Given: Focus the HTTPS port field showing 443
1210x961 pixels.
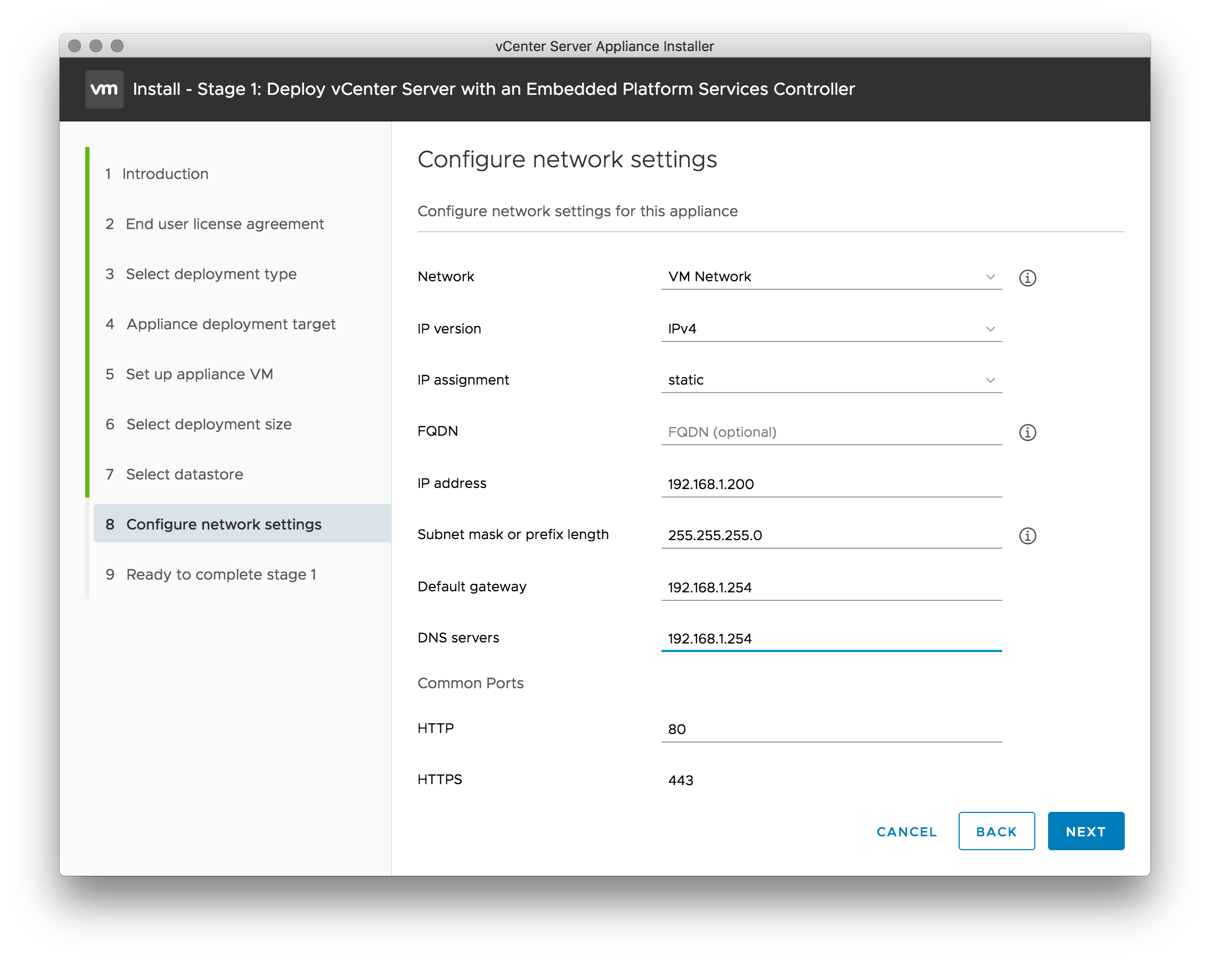Looking at the screenshot, I should coord(831,780).
